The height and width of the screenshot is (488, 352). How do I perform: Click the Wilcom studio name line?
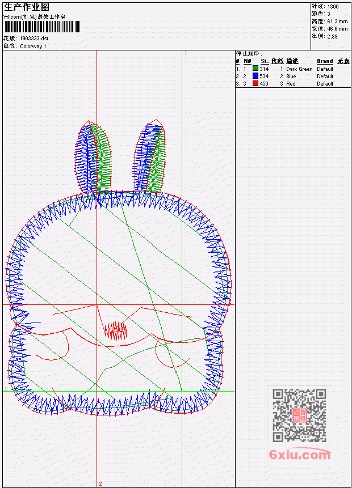tap(34, 17)
